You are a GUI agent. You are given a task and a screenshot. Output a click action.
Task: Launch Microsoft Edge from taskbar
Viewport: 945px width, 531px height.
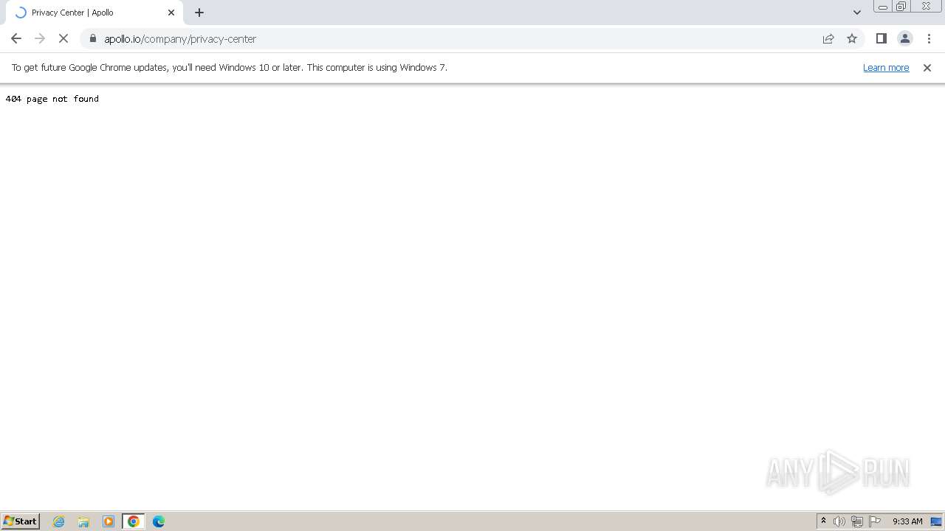click(x=159, y=521)
